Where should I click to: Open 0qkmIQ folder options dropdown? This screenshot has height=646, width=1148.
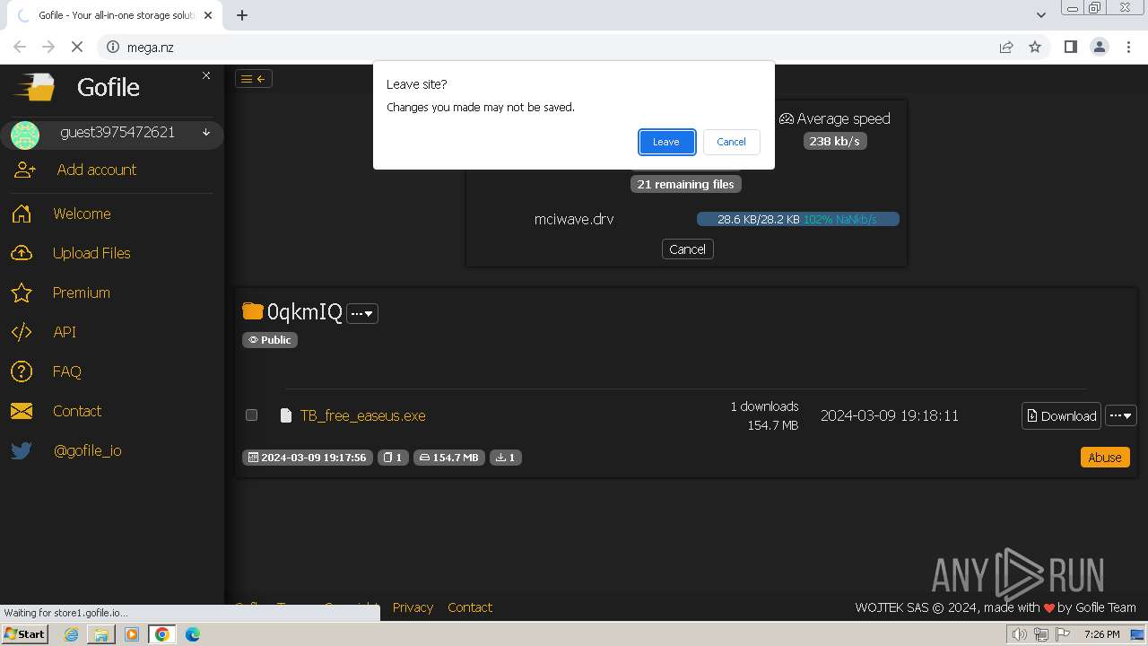point(362,313)
